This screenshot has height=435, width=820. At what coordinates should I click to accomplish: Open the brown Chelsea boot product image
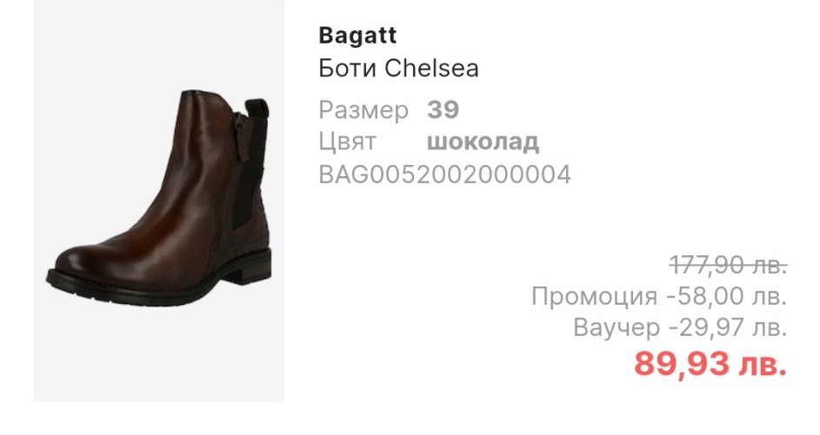coord(159,201)
